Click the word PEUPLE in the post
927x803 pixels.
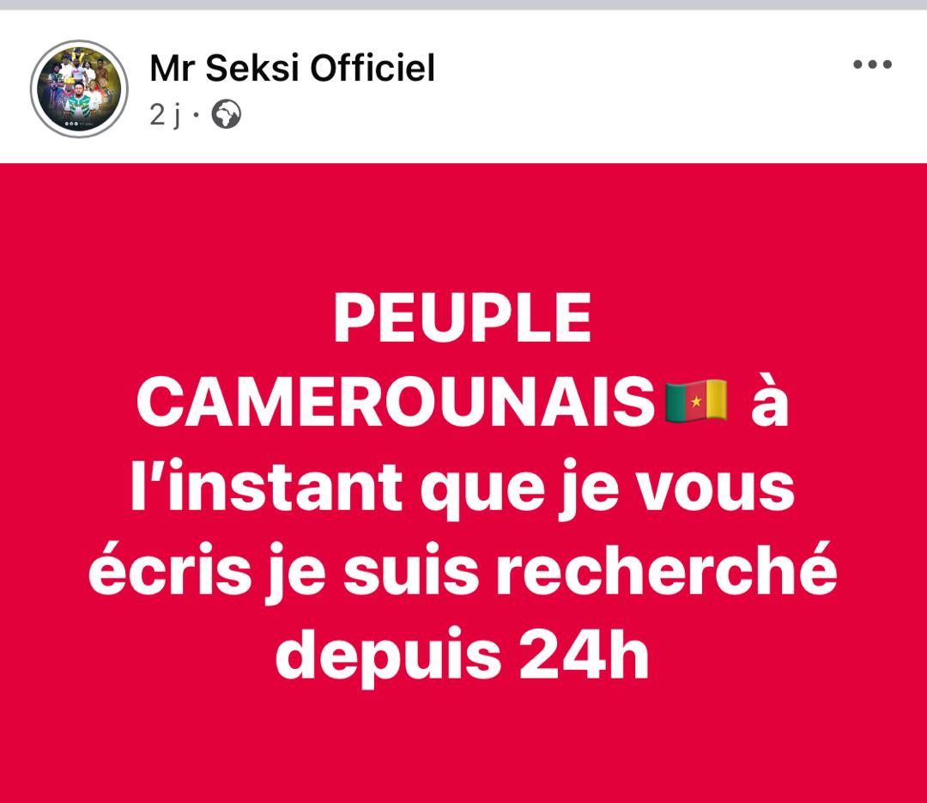463,319
